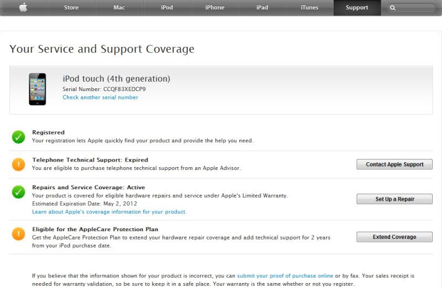Click the orange warning icon beside AppleCare Protection Plan

[18, 234]
